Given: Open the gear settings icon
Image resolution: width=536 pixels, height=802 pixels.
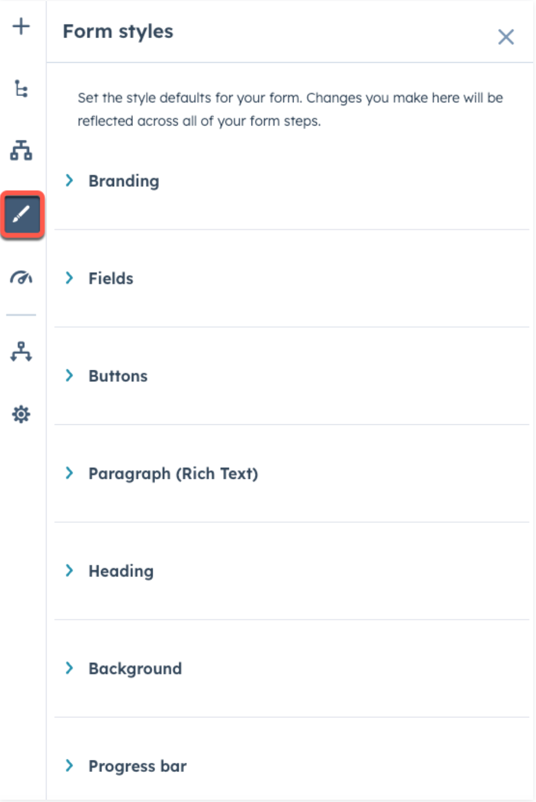Looking at the screenshot, I should tap(21, 414).
